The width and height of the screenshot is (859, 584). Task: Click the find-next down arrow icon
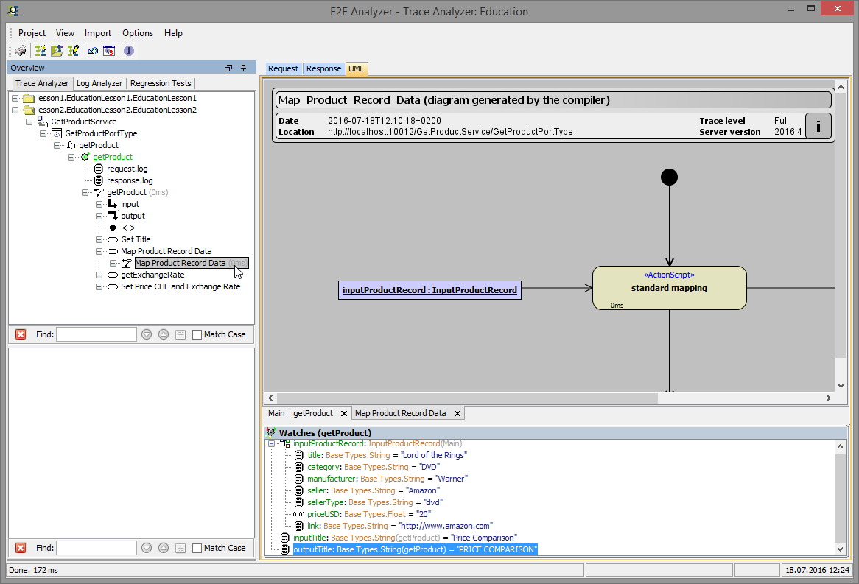click(147, 334)
